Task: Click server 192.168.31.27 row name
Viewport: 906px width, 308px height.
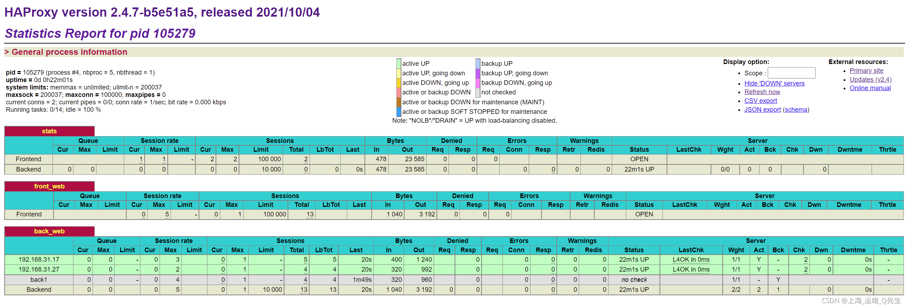Action: coord(39,269)
